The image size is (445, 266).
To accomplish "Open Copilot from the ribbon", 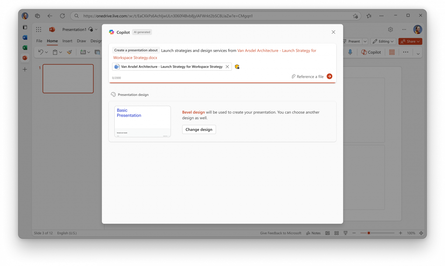I will coord(371,52).
